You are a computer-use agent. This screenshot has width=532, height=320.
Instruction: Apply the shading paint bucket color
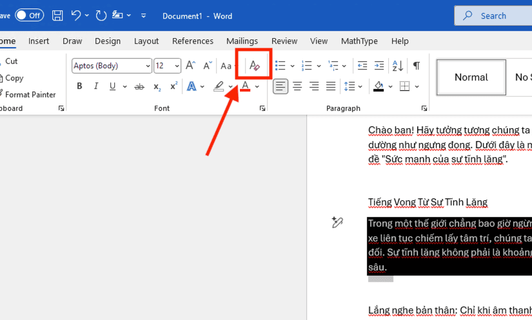coord(379,86)
